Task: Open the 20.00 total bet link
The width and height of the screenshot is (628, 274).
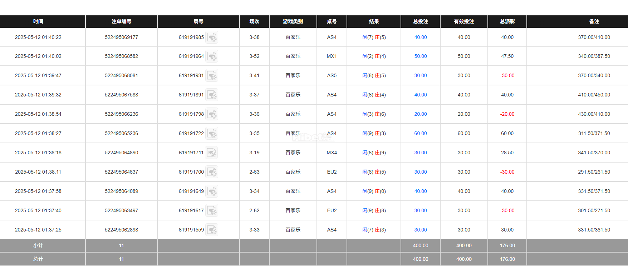Action: [x=420, y=114]
